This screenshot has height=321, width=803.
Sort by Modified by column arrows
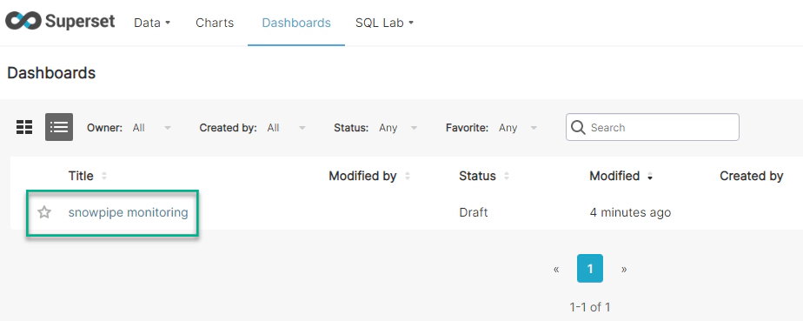408,176
